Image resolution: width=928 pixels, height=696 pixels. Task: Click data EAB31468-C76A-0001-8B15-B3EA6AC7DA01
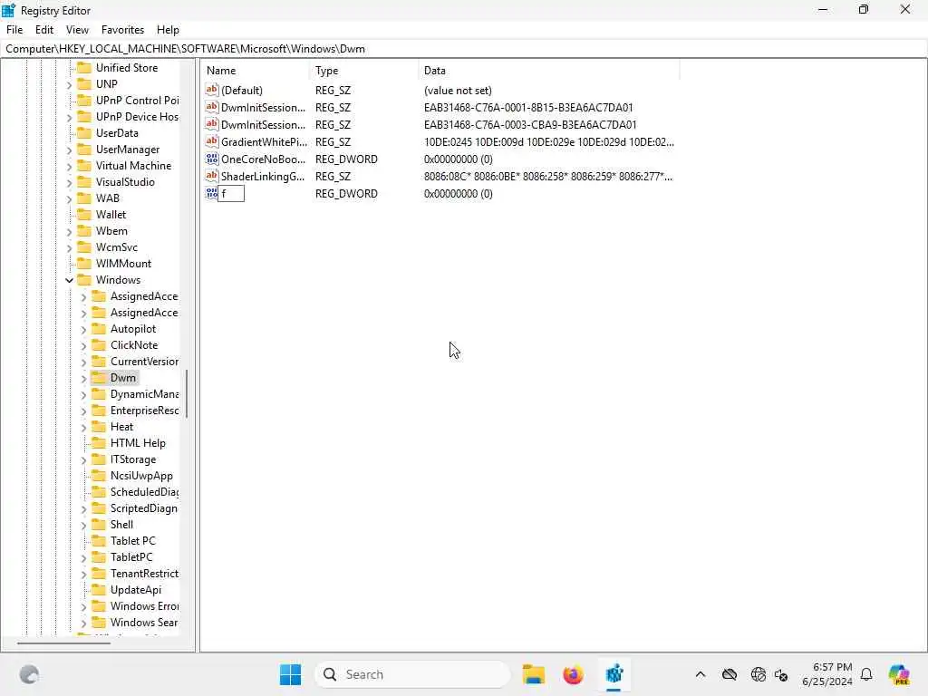(x=528, y=107)
